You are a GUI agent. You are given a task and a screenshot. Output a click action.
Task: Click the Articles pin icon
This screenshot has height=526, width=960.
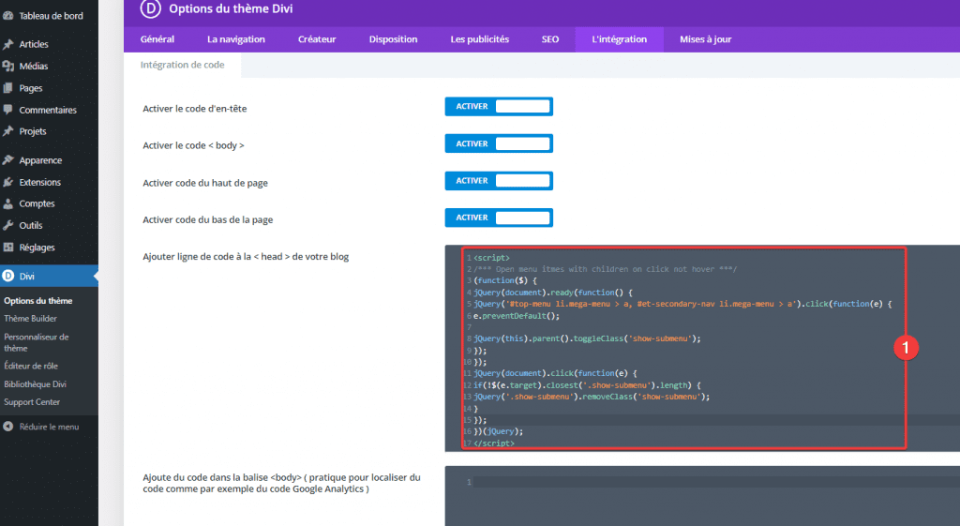(7, 44)
